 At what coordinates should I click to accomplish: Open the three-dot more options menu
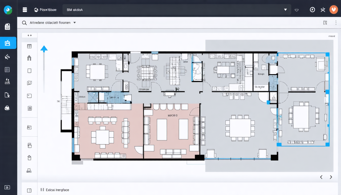[336, 23]
